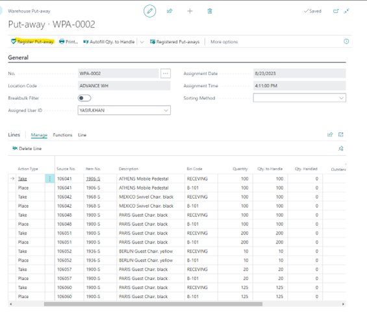Click the edit pencil icon
367x324 pixels.
(x=149, y=11)
